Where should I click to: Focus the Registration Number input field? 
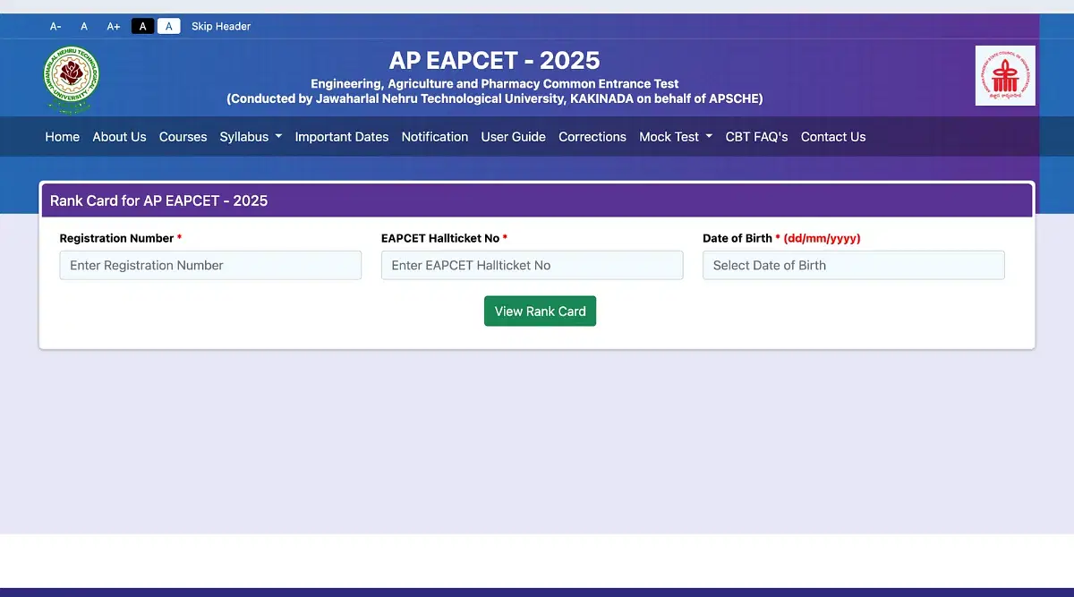[x=210, y=265]
